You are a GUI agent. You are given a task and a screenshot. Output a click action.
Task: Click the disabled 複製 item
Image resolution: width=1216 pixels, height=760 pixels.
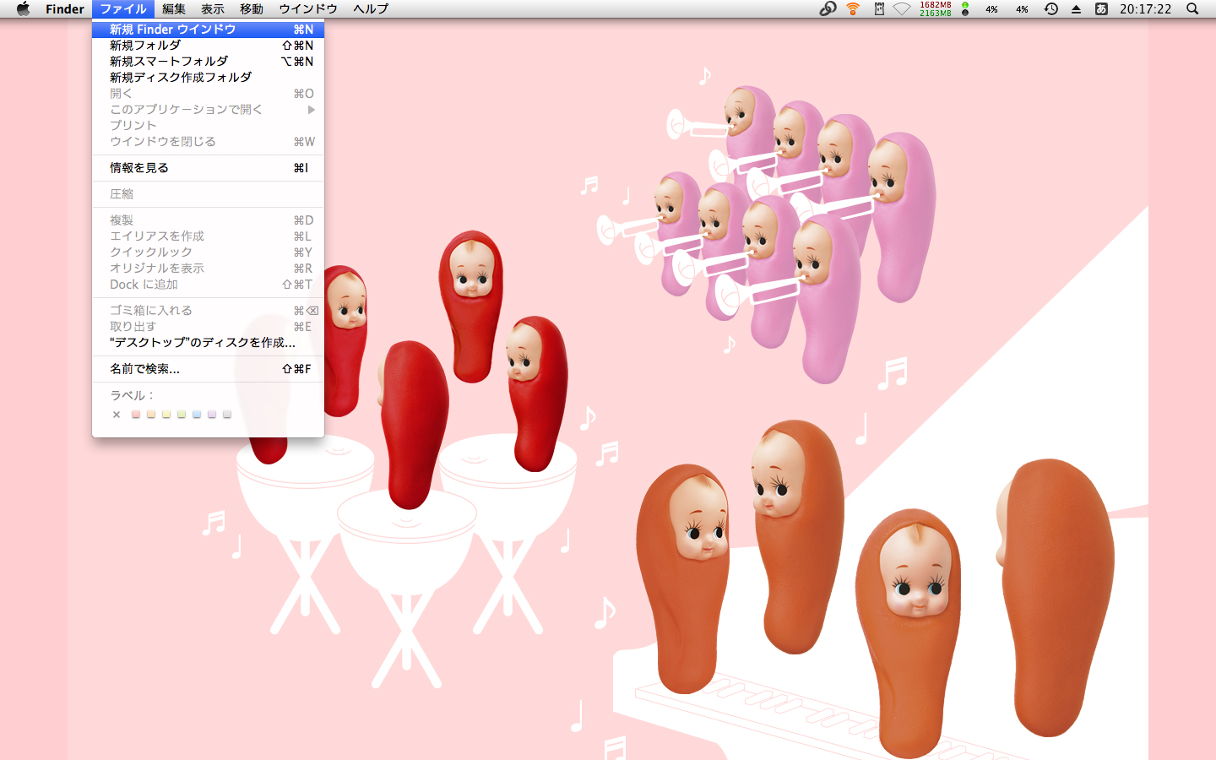(208, 220)
